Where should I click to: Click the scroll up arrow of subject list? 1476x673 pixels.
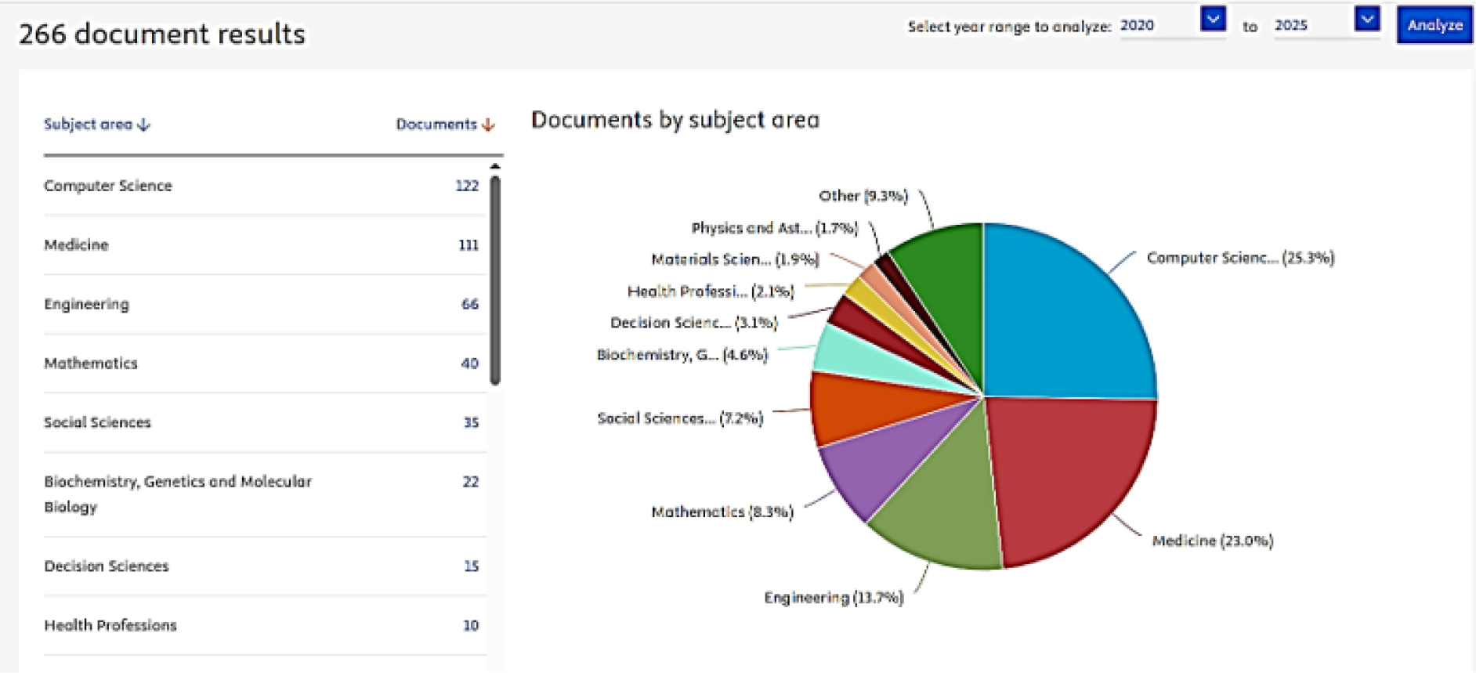coord(495,166)
